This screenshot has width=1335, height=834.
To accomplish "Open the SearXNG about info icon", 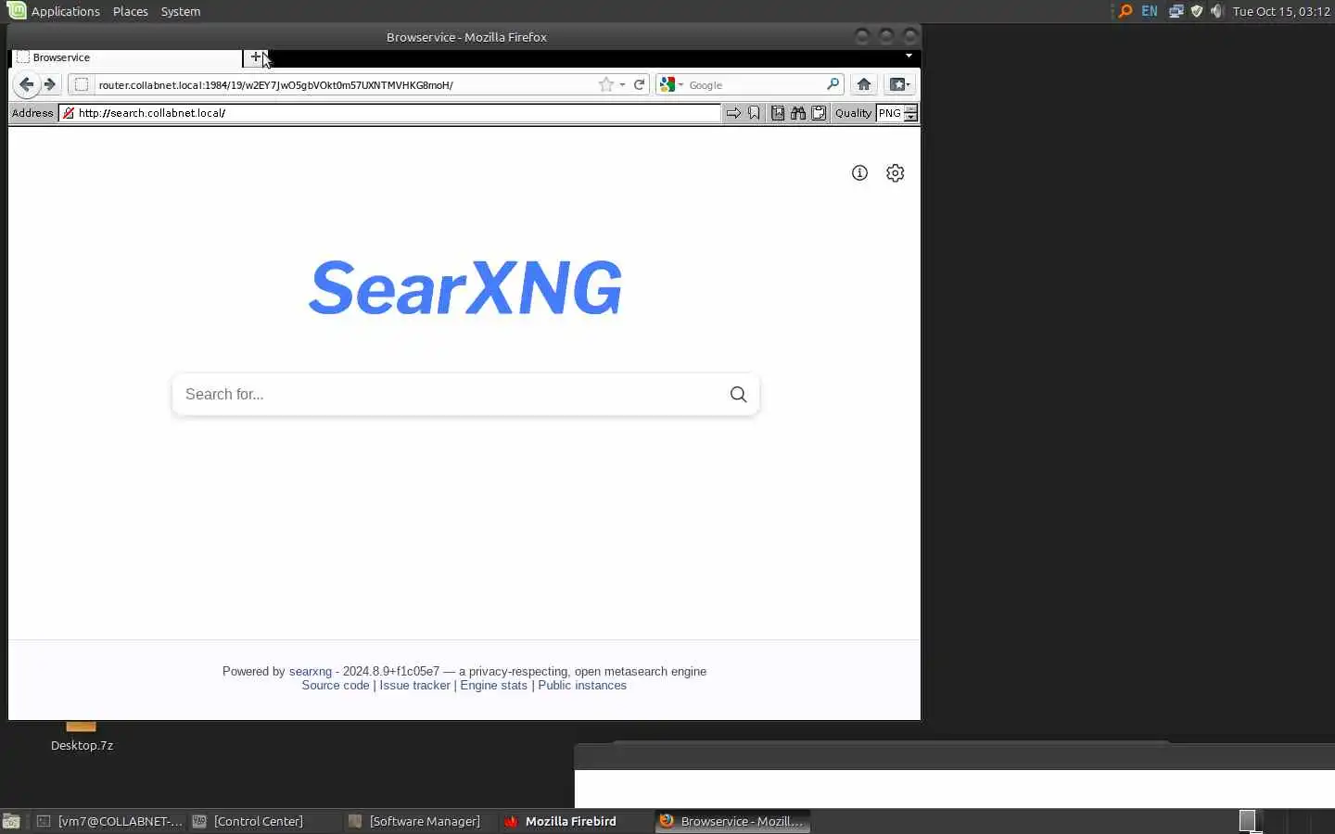I will (859, 173).
